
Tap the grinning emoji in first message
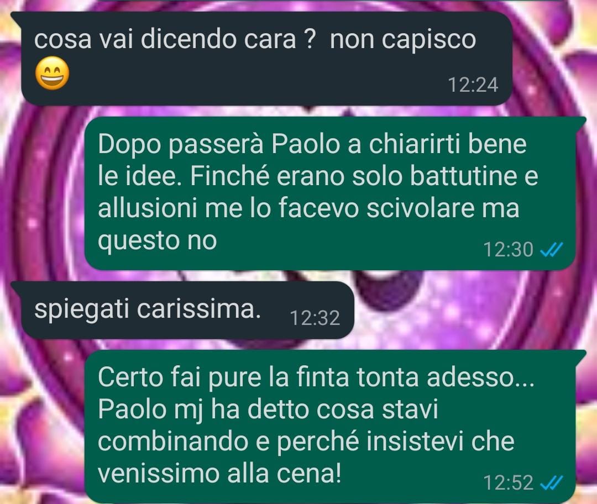52,73
